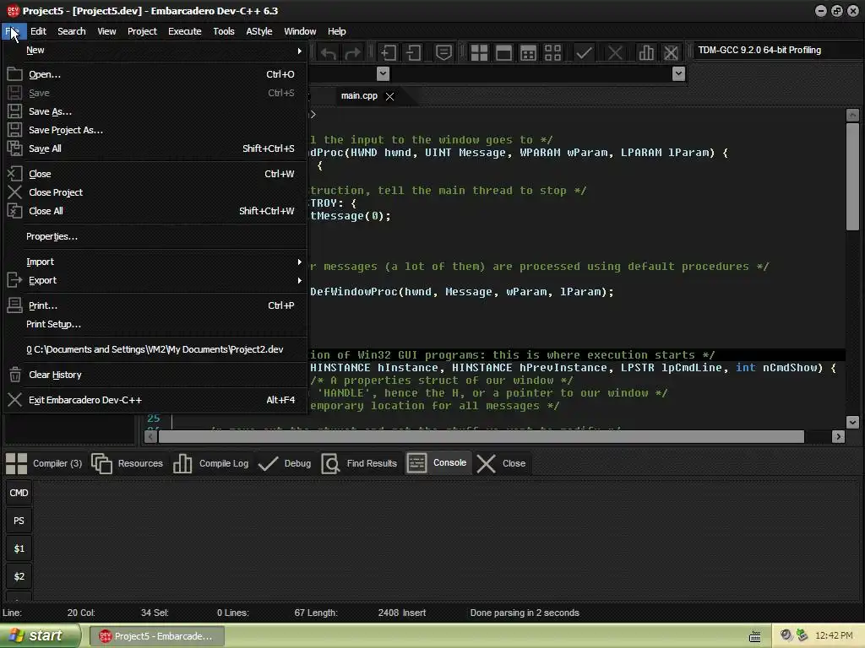The height and width of the screenshot is (648, 865).
Task: Switch to the Debug bottom tab
Action: click(x=285, y=463)
